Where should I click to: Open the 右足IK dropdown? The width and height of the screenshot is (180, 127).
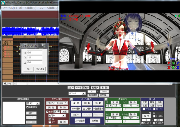click(x=63, y=115)
